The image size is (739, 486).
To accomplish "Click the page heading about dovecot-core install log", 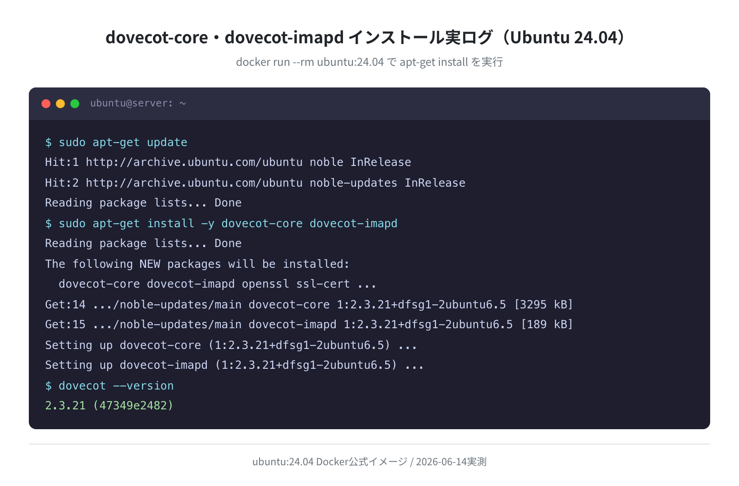I will 365,37.
